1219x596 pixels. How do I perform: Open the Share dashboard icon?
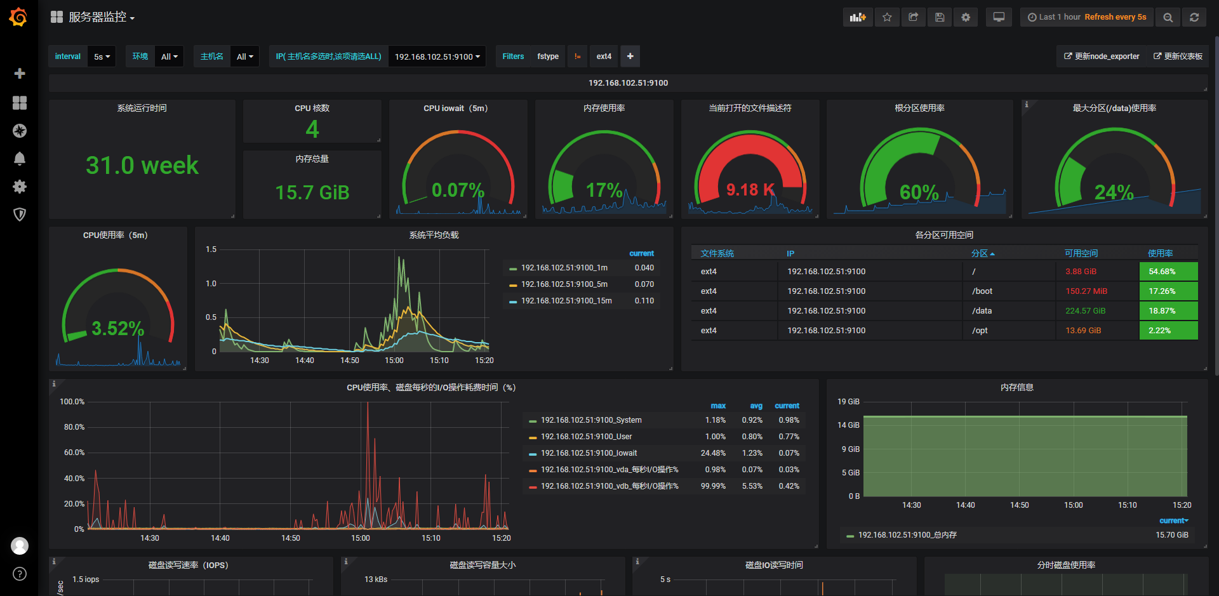[913, 17]
